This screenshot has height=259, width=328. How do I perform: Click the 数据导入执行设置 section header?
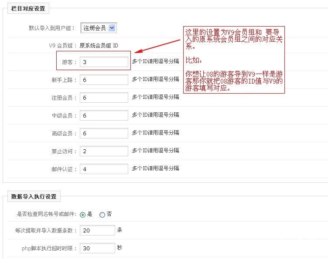(x=34, y=196)
